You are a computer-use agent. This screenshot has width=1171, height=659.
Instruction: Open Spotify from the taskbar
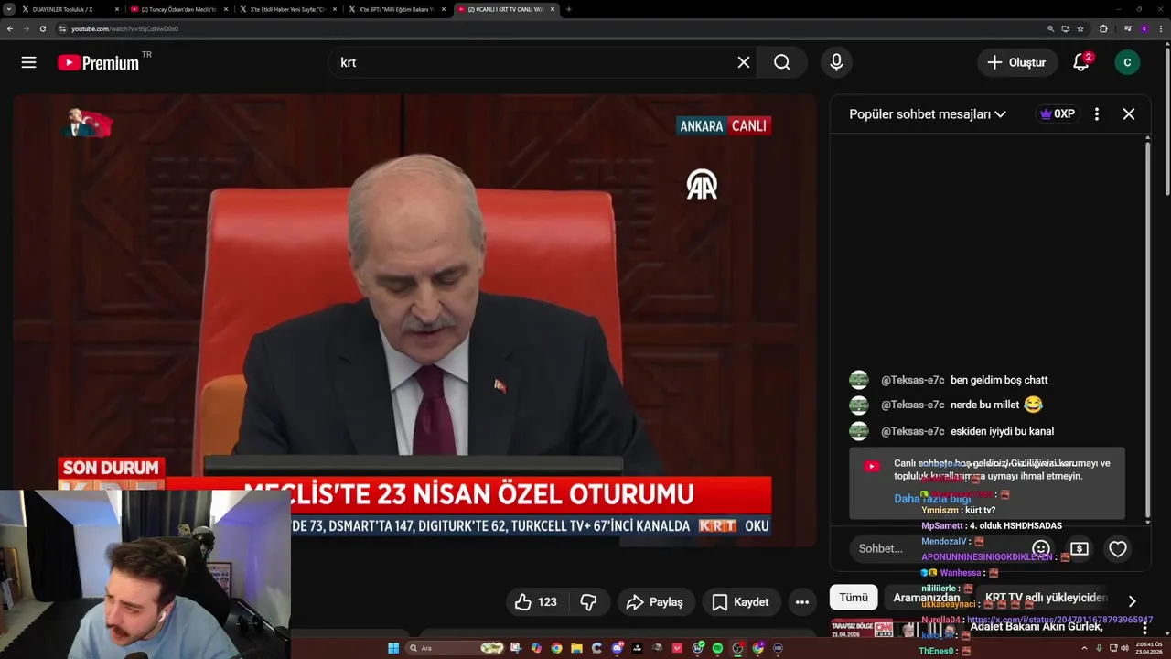(717, 648)
